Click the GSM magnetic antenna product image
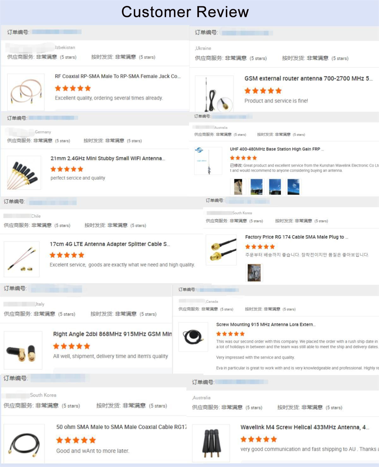 (x=214, y=93)
